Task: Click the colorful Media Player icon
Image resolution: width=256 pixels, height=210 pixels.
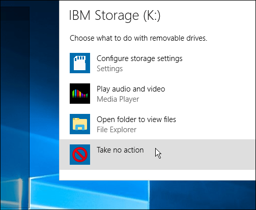Action: coord(80,94)
